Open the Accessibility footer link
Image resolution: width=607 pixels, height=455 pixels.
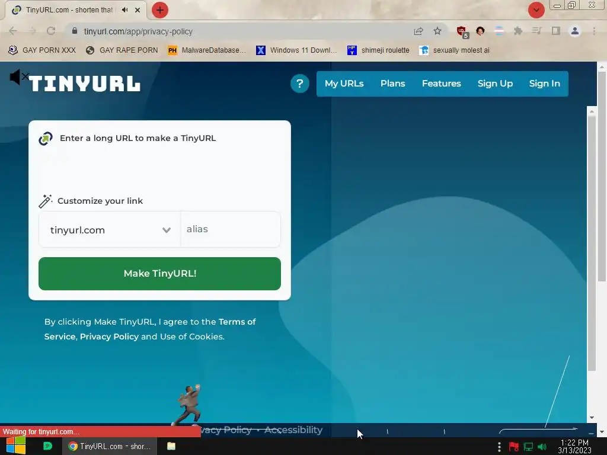pyautogui.click(x=293, y=430)
